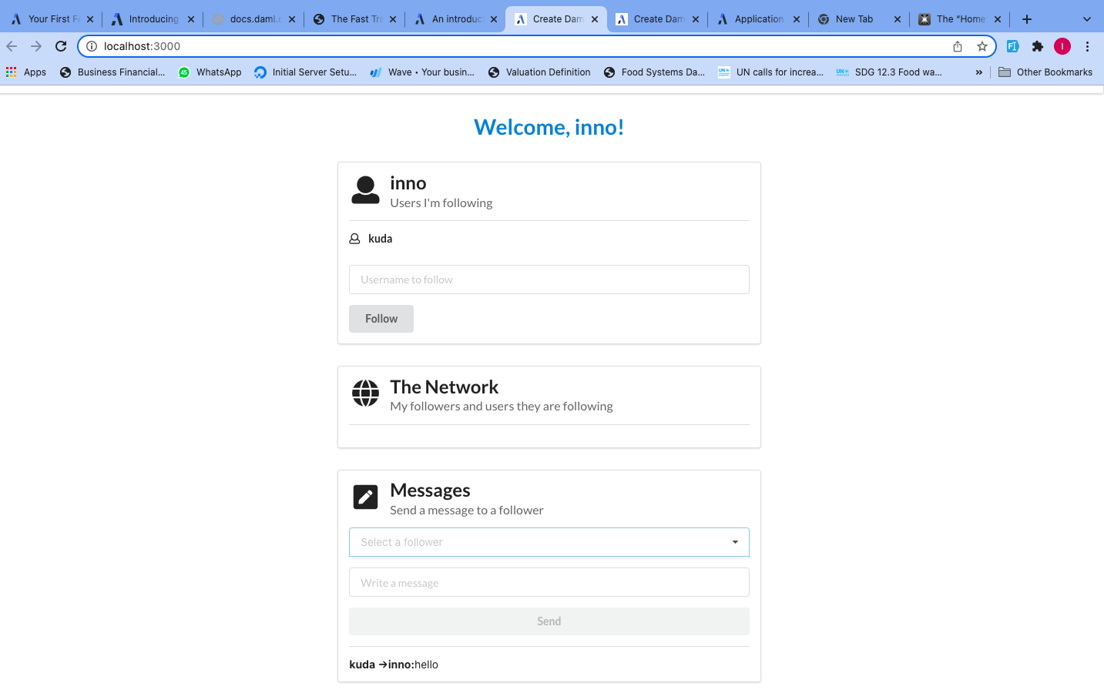Click the globe icon beside The Network
Viewport: 1104px width, 693px height.
click(x=365, y=393)
